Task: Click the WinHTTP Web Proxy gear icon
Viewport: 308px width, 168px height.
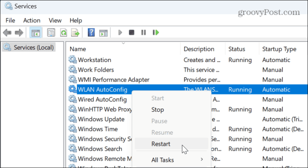Action: pos(73,109)
